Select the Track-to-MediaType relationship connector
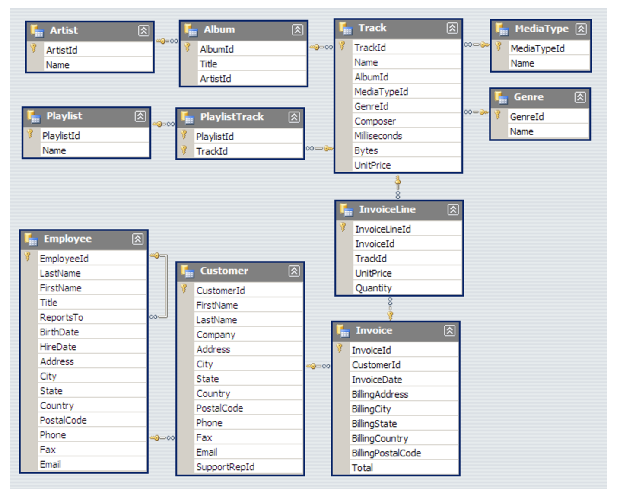 point(477,45)
